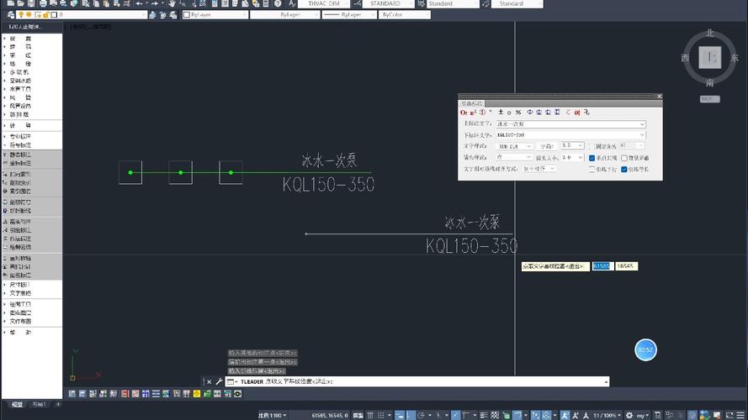Expand the 下标注文字 dropdown list
Viewport: 748px width, 420px height.
(642, 135)
